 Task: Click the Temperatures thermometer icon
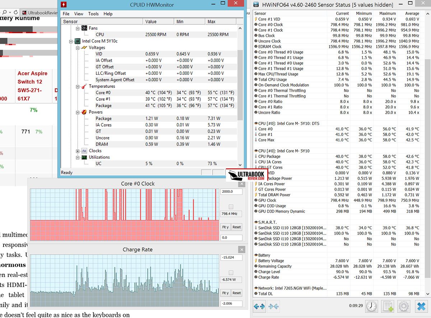[x=84, y=86]
